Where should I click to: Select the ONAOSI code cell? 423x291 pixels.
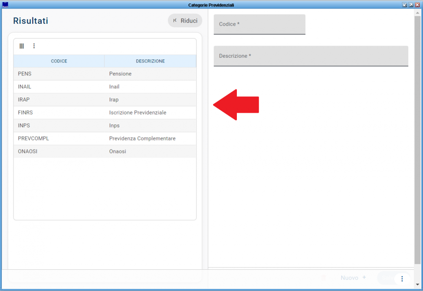(x=59, y=151)
